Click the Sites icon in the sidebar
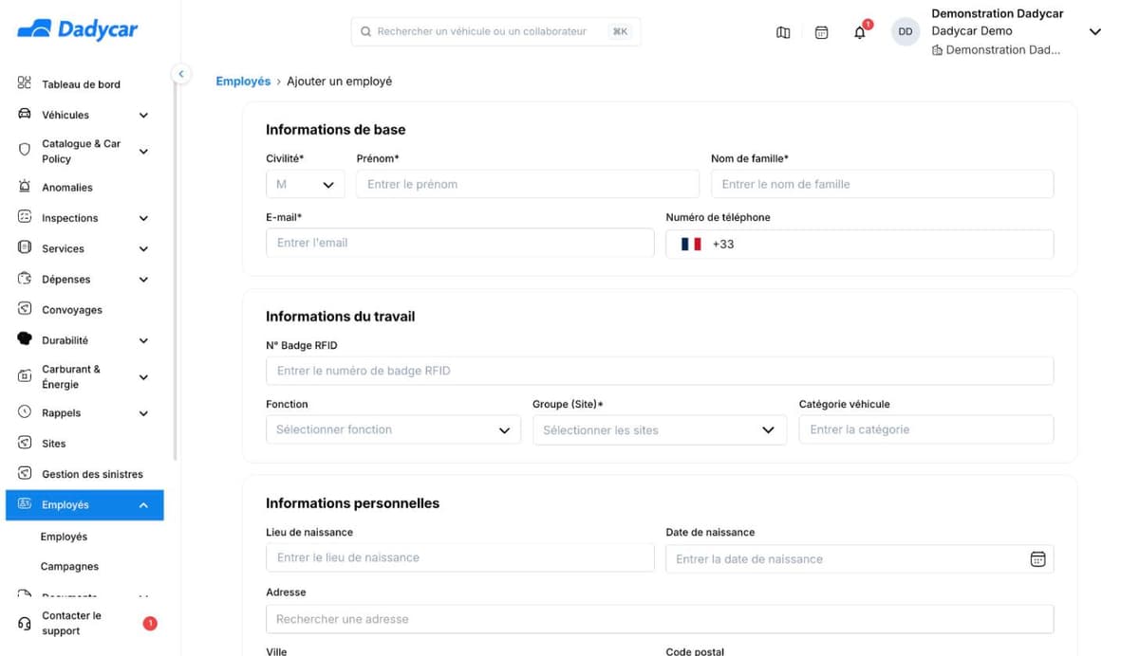1139x656 pixels. coord(25,443)
